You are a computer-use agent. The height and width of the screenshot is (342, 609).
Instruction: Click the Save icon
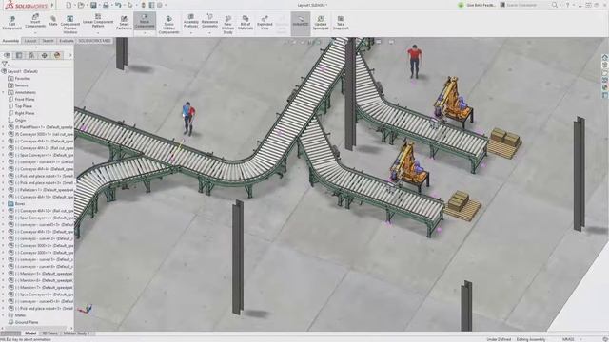tap(93, 5)
